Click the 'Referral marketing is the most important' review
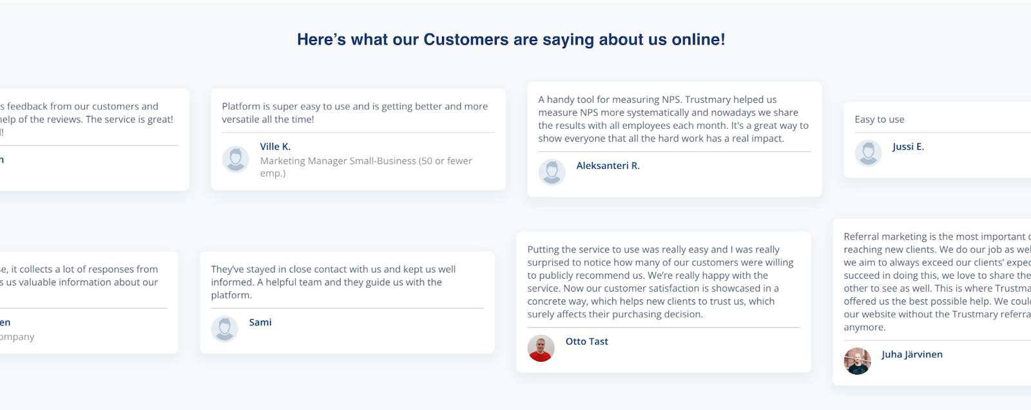1031x410 pixels. pyautogui.click(x=936, y=282)
